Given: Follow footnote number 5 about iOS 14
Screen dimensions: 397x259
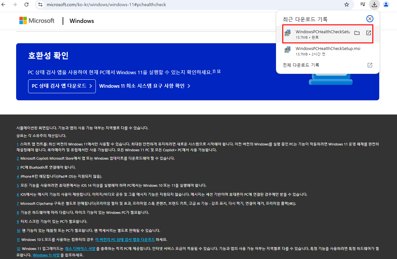Looking at the screenshot, I should pos(18,185).
